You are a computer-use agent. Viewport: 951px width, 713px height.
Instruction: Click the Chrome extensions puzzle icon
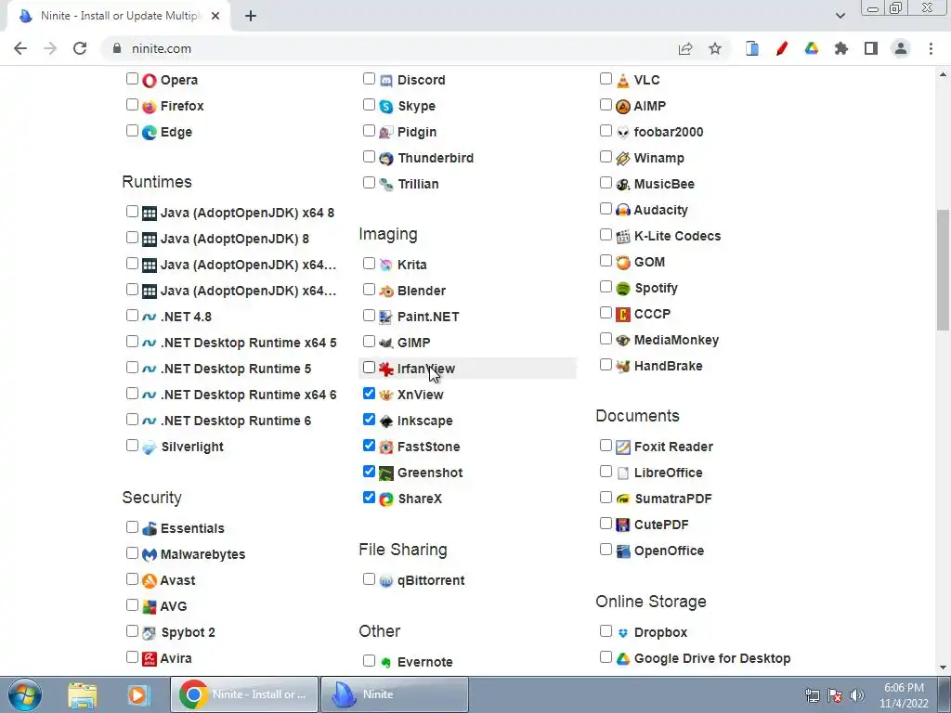pyautogui.click(x=841, y=48)
